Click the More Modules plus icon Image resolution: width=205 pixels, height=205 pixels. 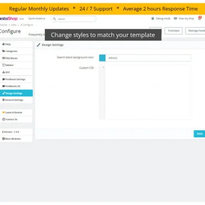tap(3, 139)
